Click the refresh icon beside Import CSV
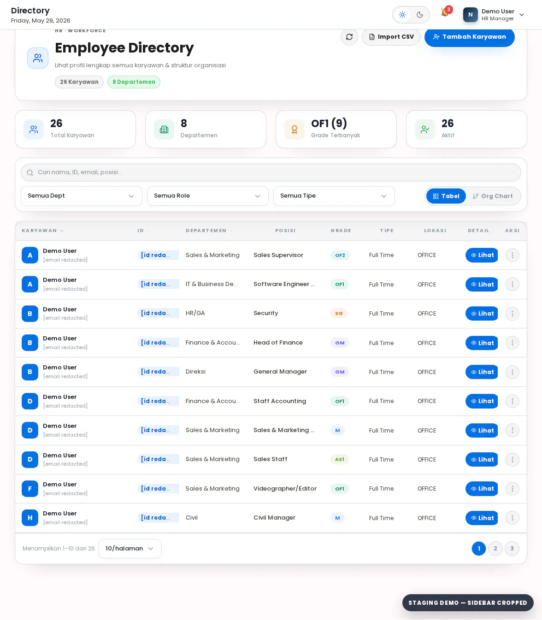The image size is (542, 620). (x=349, y=37)
